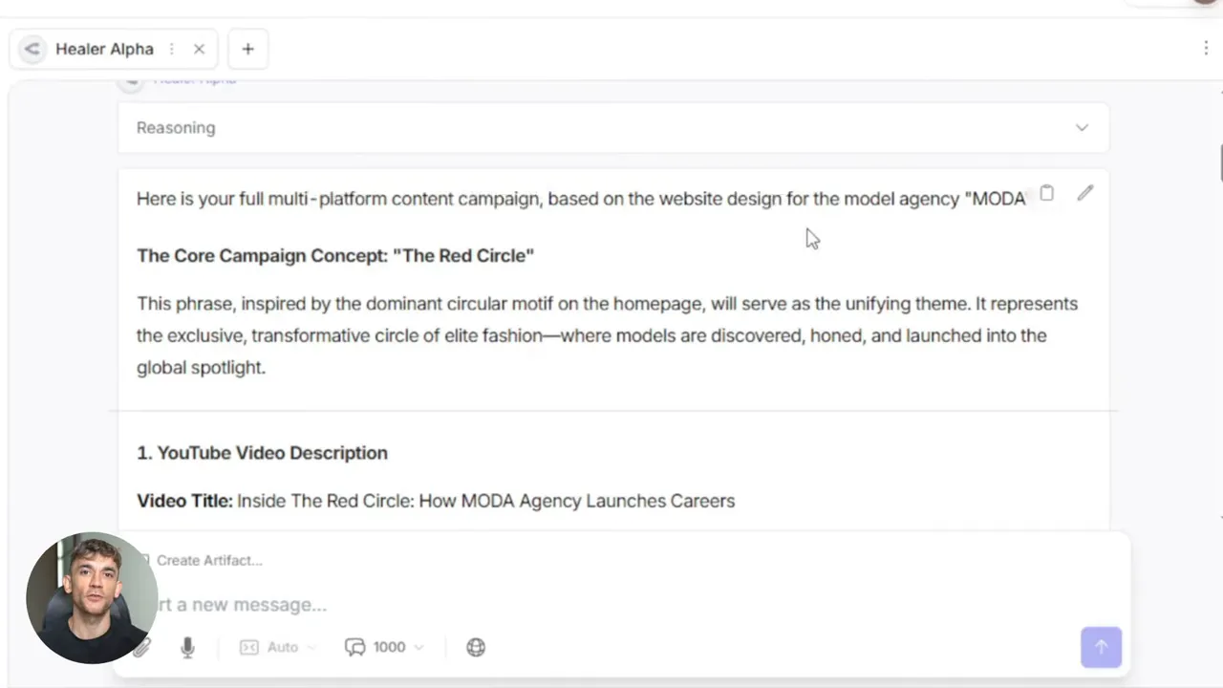
Task: Open Healer Alpha tab options dots
Action: click(172, 49)
